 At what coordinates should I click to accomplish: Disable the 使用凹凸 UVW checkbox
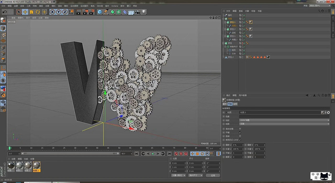(240, 140)
